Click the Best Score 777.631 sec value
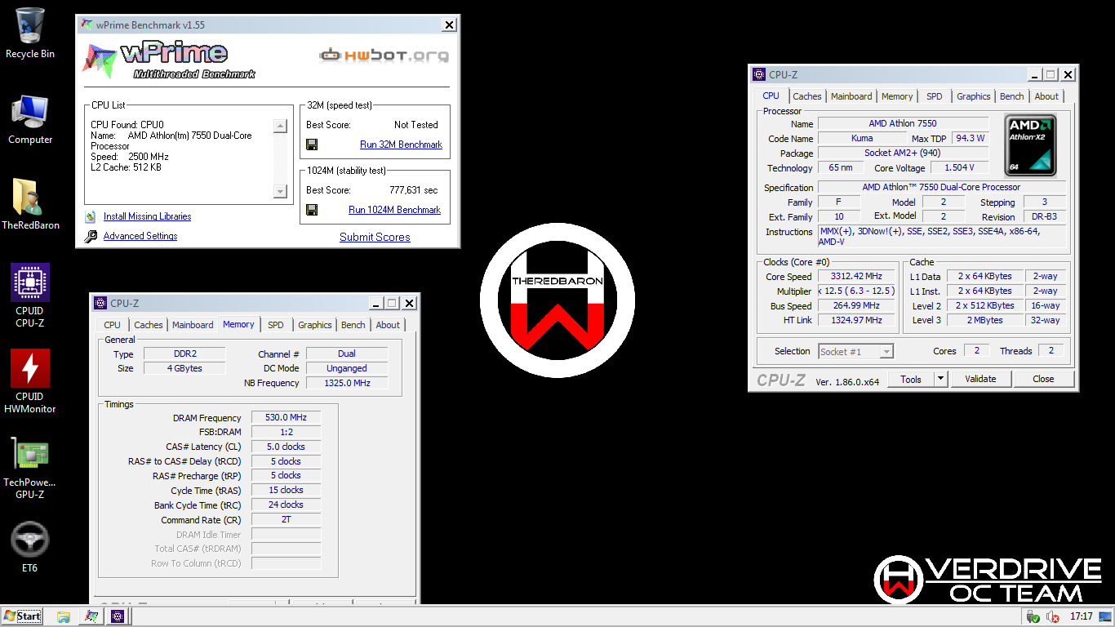This screenshot has width=1115, height=627. (413, 190)
